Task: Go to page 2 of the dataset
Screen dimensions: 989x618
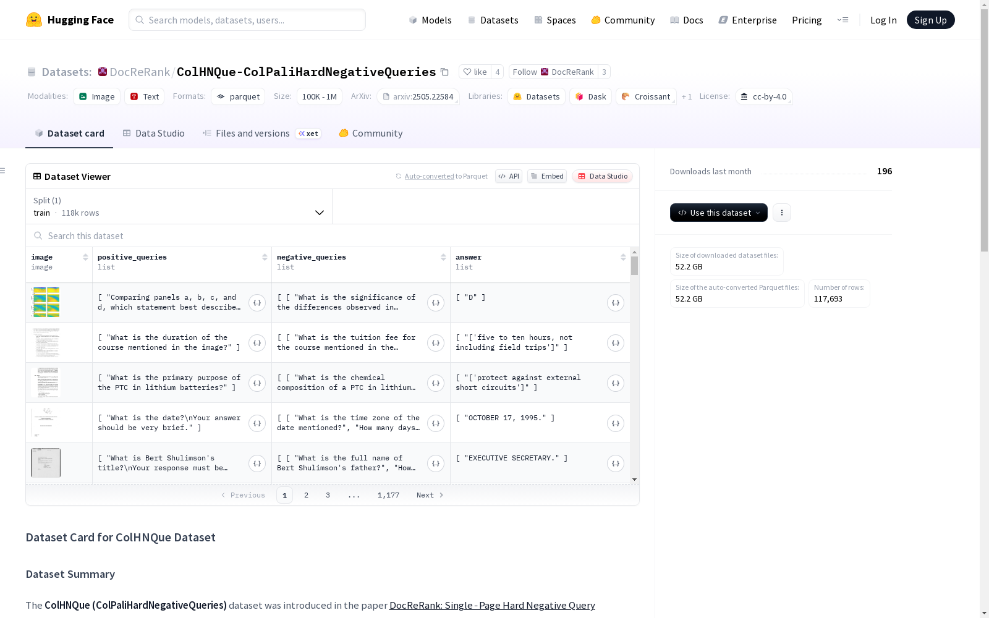Action: 306,495
